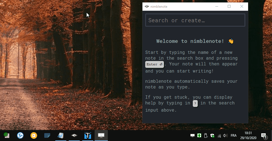The height and width of the screenshot is (141, 272).
Task: Switch to the blue 'T' app in the taskbar
Action: tap(88, 136)
